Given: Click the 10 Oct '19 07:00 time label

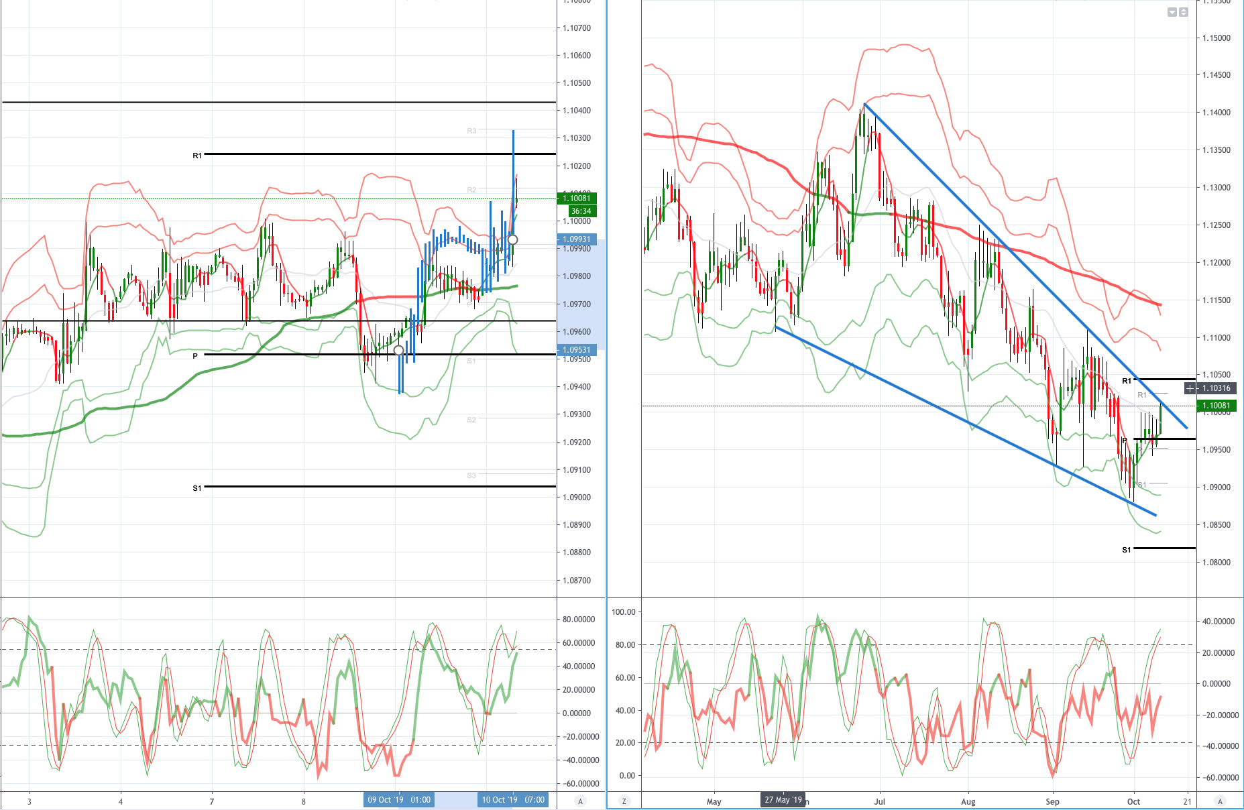Looking at the screenshot, I should pos(513,800).
